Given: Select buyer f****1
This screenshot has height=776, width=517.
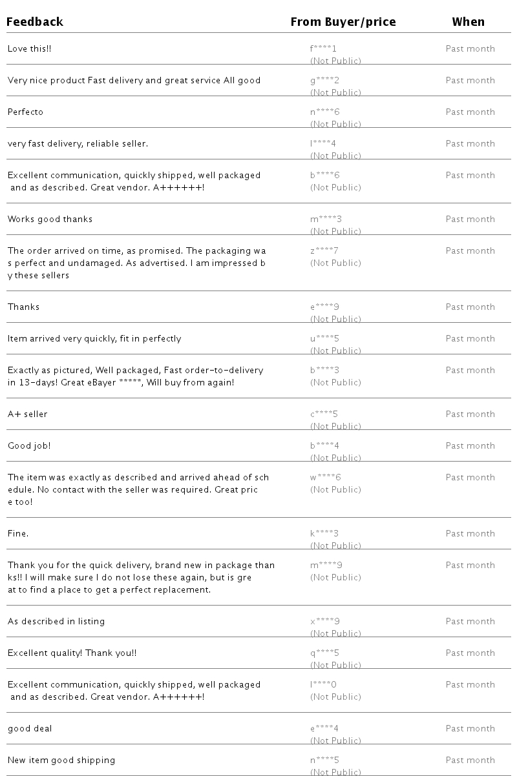Looking at the screenshot, I should pos(324,49).
